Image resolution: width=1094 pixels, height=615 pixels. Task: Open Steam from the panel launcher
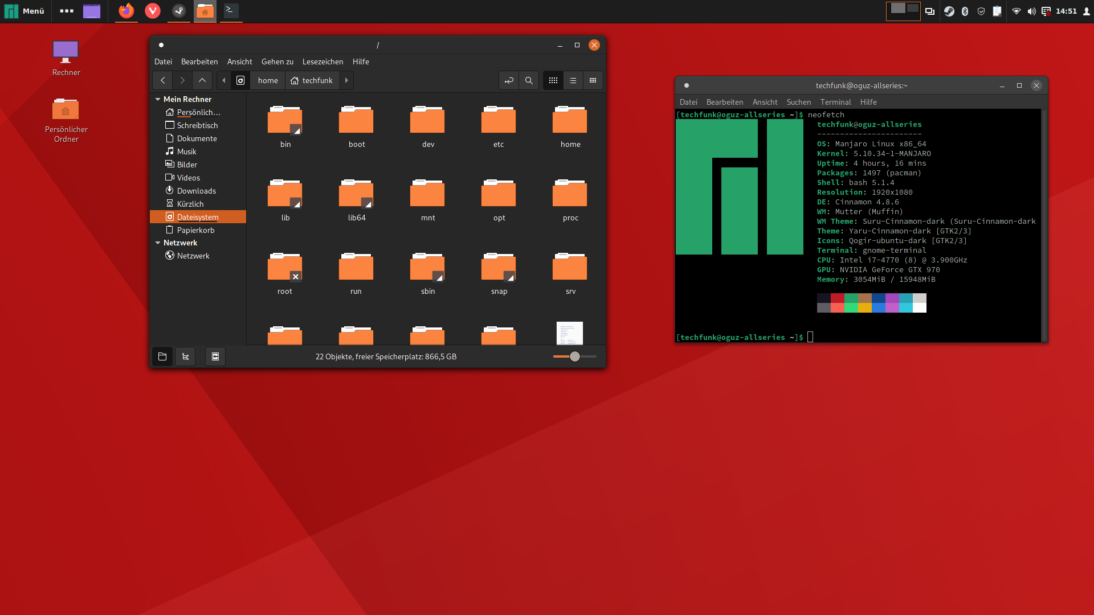pos(179,11)
